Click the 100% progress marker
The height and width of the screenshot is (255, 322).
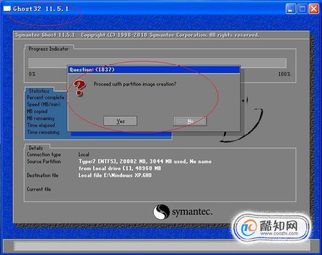(x=284, y=74)
